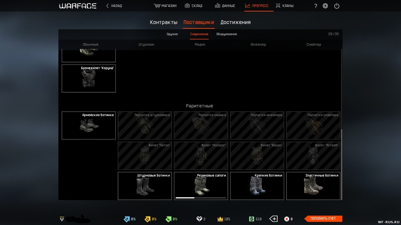Viewport: 401px width, 225px height.
Task: Open settings gear icon
Action: pyautogui.click(x=325, y=6)
